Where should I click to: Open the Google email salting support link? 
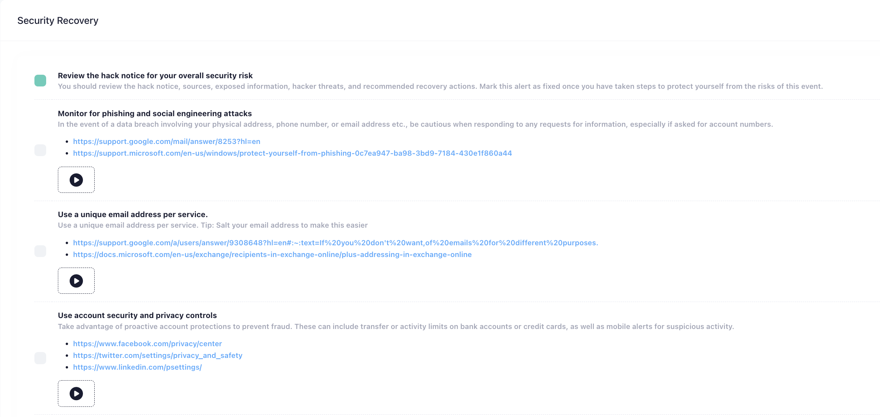pos(335,243)
